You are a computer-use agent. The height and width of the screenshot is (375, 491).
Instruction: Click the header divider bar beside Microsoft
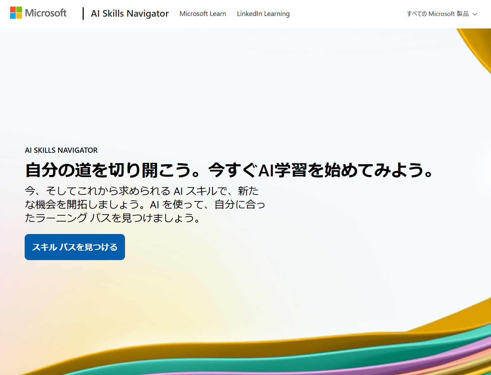click(x=83, y=14)
